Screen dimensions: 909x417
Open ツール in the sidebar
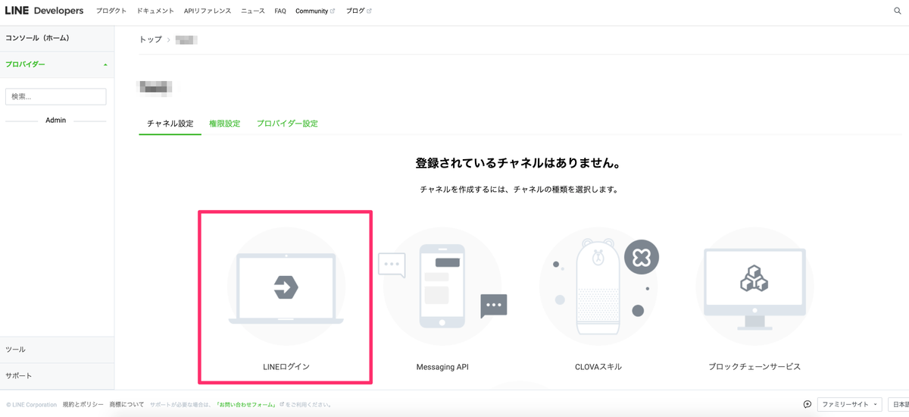coord(57,350)
